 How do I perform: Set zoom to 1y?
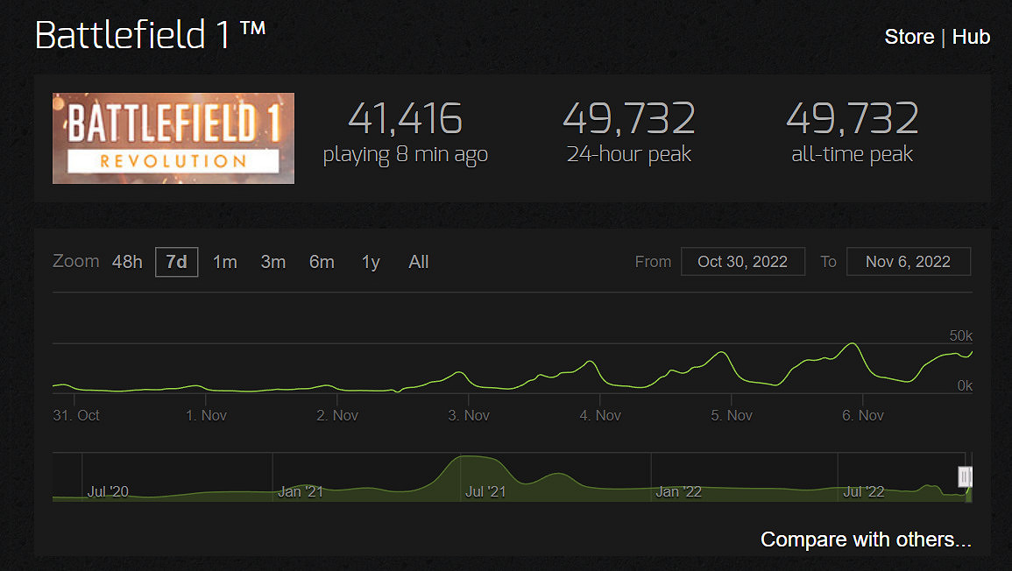point(371,262)
